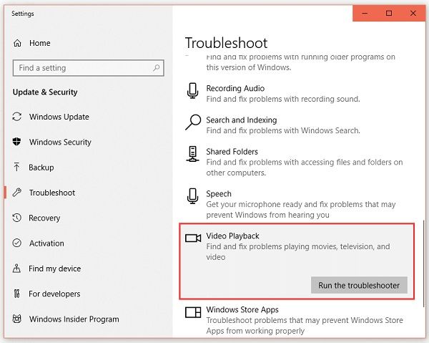
Task: Click Shared Folders description about other computers
Action: pos(305,168)
